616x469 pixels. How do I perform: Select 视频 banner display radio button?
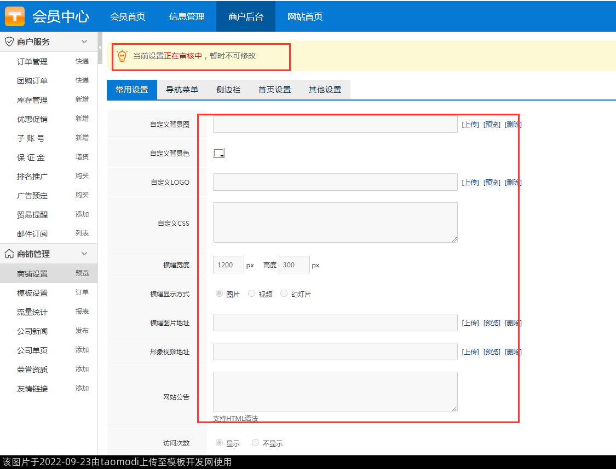[x=252, y=294]
